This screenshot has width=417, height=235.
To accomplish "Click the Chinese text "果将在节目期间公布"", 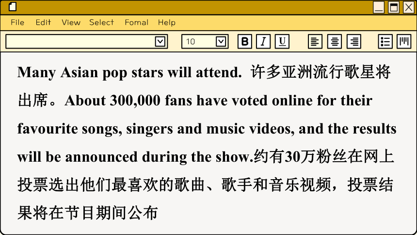I will coord(88,213).
